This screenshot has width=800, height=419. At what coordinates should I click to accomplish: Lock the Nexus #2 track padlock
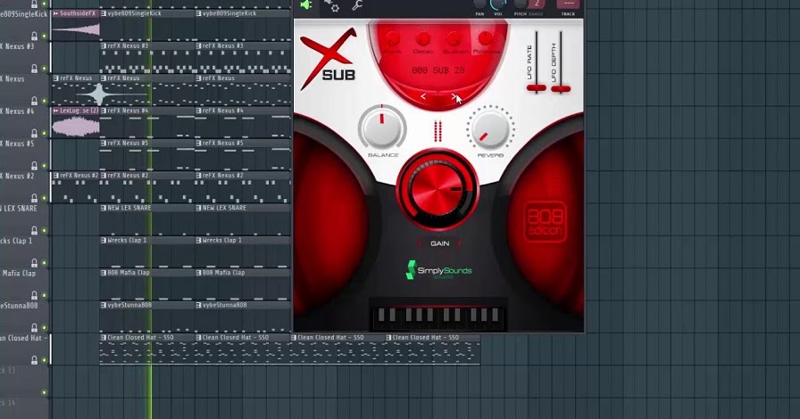pyautogui.click(x=34, y=198)
